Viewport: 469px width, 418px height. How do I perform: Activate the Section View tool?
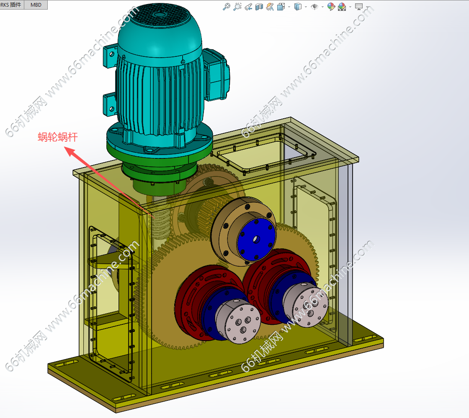point(259,7)
